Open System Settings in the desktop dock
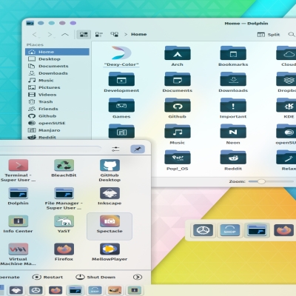Image resolution: width=296 pixels, height=296 pixels. click(203, 230)
